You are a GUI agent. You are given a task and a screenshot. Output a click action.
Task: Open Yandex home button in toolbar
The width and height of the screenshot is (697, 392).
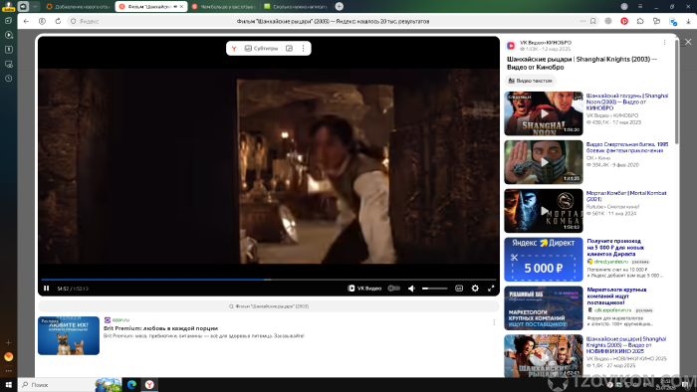(x=42, y=21)
